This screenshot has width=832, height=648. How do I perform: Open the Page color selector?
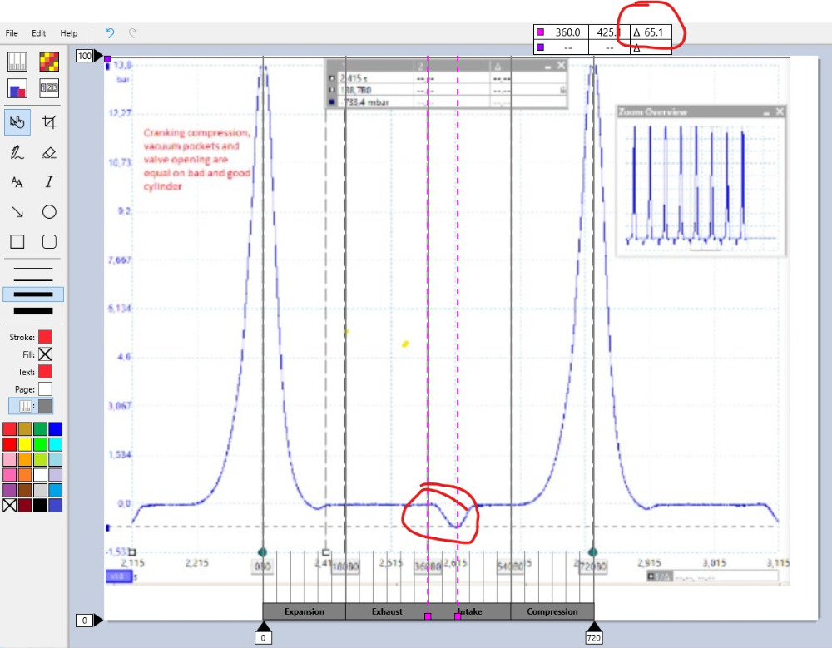(x=45, y=388)
